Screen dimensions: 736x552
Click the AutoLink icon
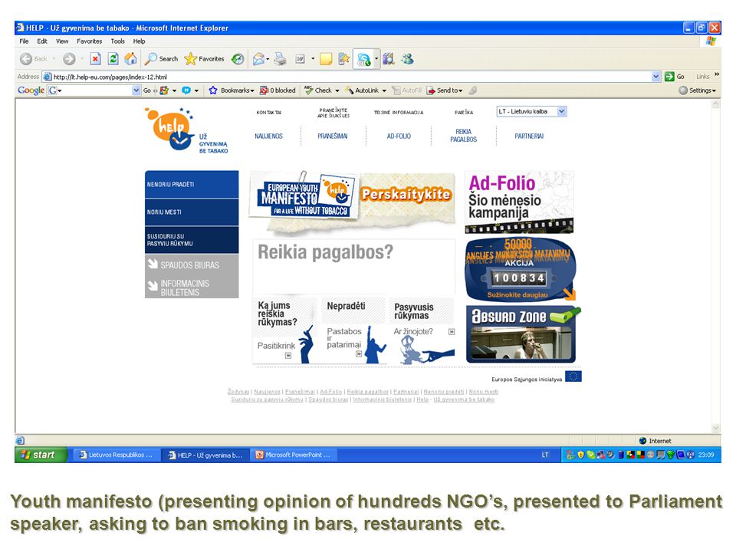coord(350,90)
